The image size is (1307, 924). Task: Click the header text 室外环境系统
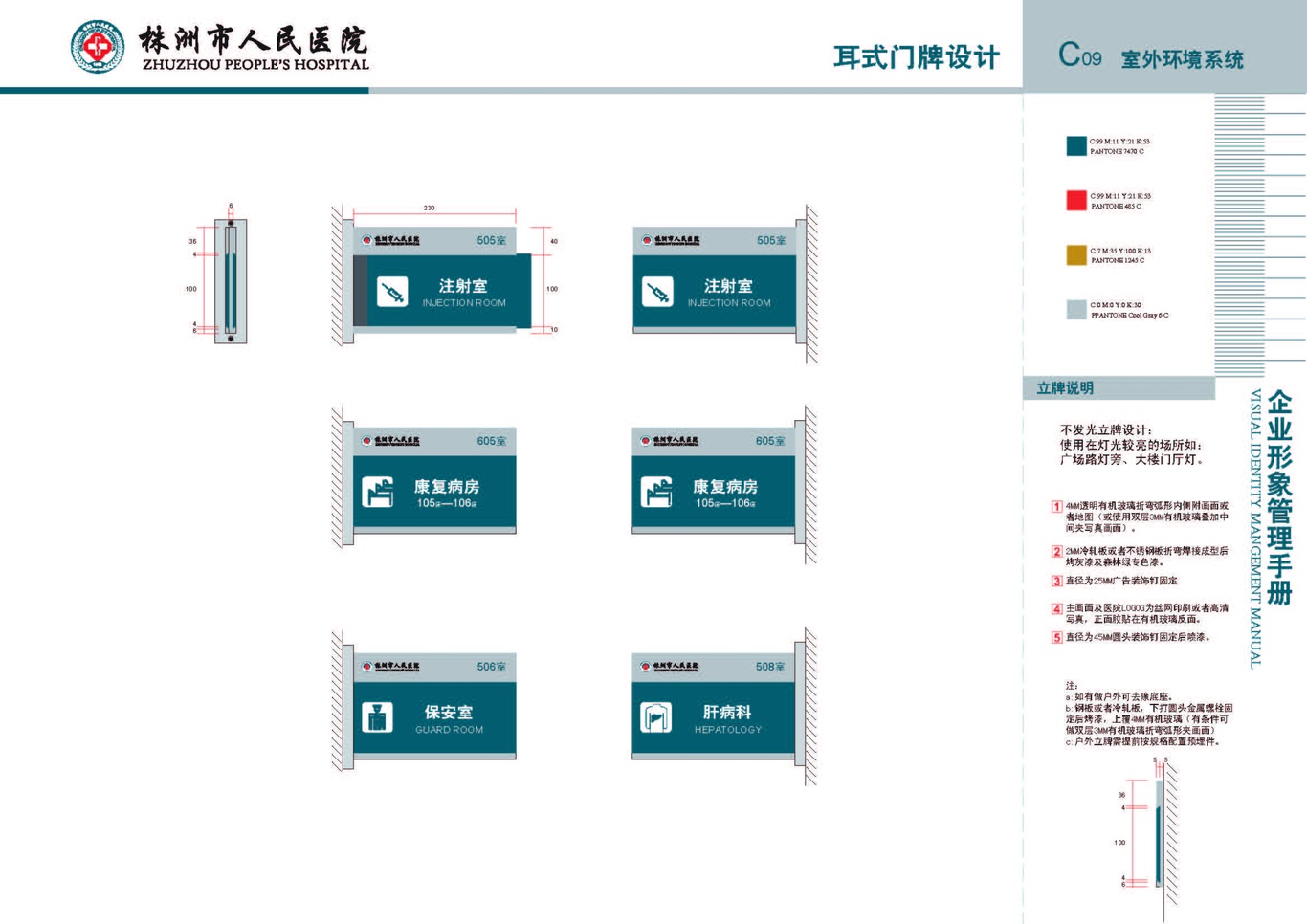click(1183, 59)
